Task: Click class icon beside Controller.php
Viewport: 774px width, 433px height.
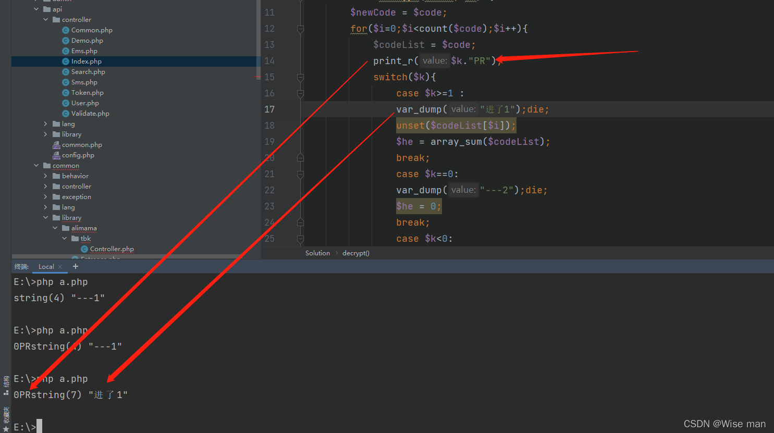Action: pyautogui.click(x=84, y=249)
